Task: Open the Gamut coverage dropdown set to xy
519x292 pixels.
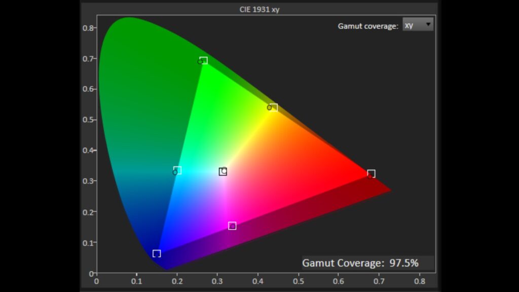Action: click(417, 25)
